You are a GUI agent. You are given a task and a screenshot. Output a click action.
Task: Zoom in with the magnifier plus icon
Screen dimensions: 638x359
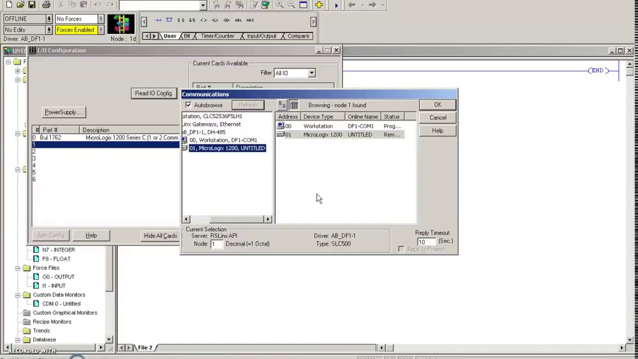click(x=280, y=5)
